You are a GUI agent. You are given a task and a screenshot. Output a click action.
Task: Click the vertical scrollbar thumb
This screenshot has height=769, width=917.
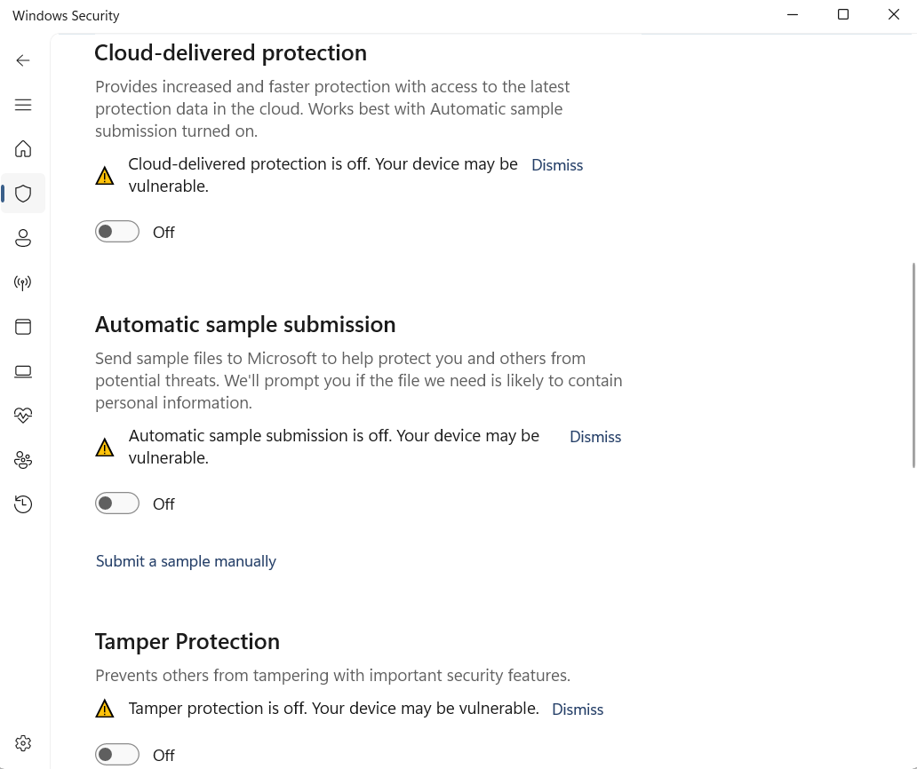(x=913, y=365)
